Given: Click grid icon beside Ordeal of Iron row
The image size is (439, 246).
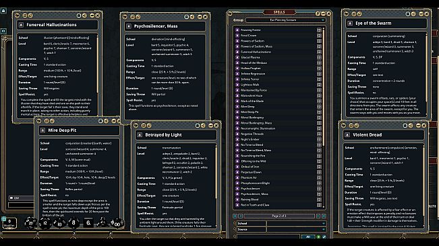Looking at the screenshot, I should click(319, 167).
